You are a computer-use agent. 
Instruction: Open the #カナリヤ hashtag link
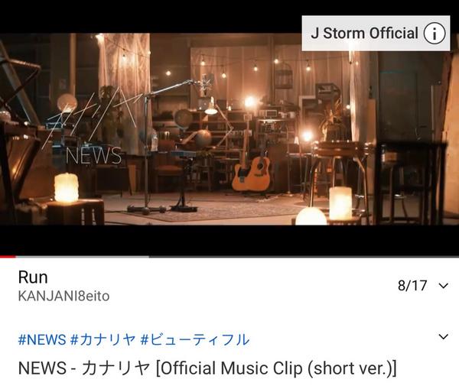point(103,340)
